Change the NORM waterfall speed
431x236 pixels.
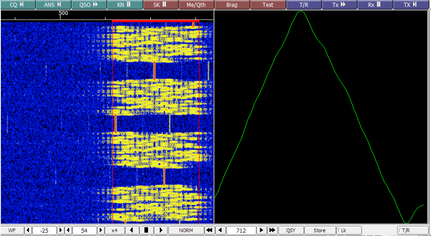pyautogui.click(x=186, y=230)
